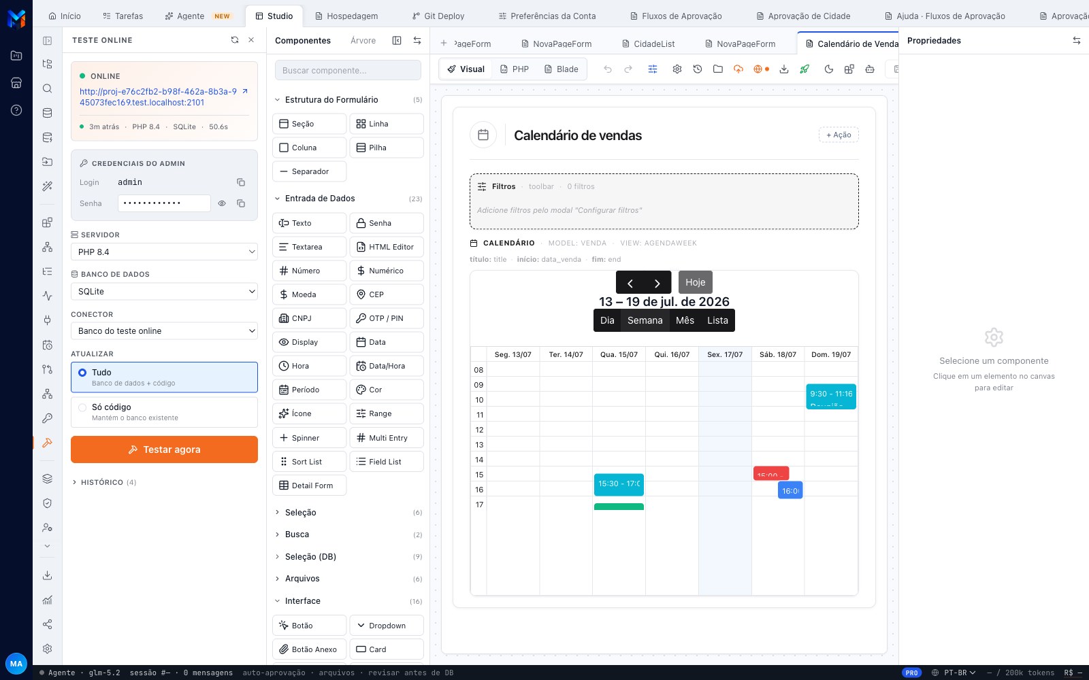This screenshot has height=680, width=1089.
Task: Open the Banco de Dados SQLite dropdown
Action: 164,291
